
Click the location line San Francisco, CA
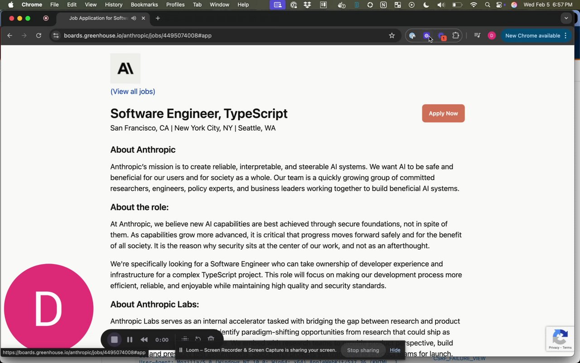(x=193, y=128)
